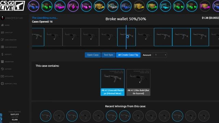The width and height of the screenshot is (219, 123).
Task: Open the cyan-colored case icon in top strip
Action: [x=165, y=6]
